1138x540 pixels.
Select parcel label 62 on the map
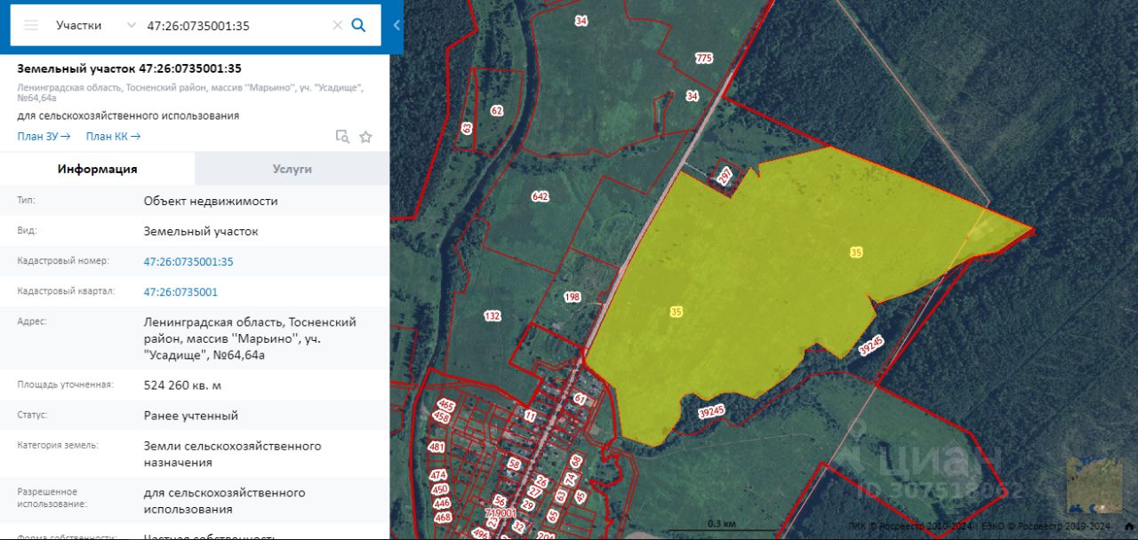497,111
